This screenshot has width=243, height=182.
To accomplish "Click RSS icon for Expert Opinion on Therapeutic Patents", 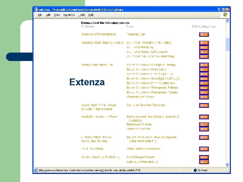I will (204, 88).
